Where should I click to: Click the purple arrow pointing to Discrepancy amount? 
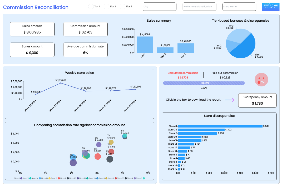click(230, 100)
